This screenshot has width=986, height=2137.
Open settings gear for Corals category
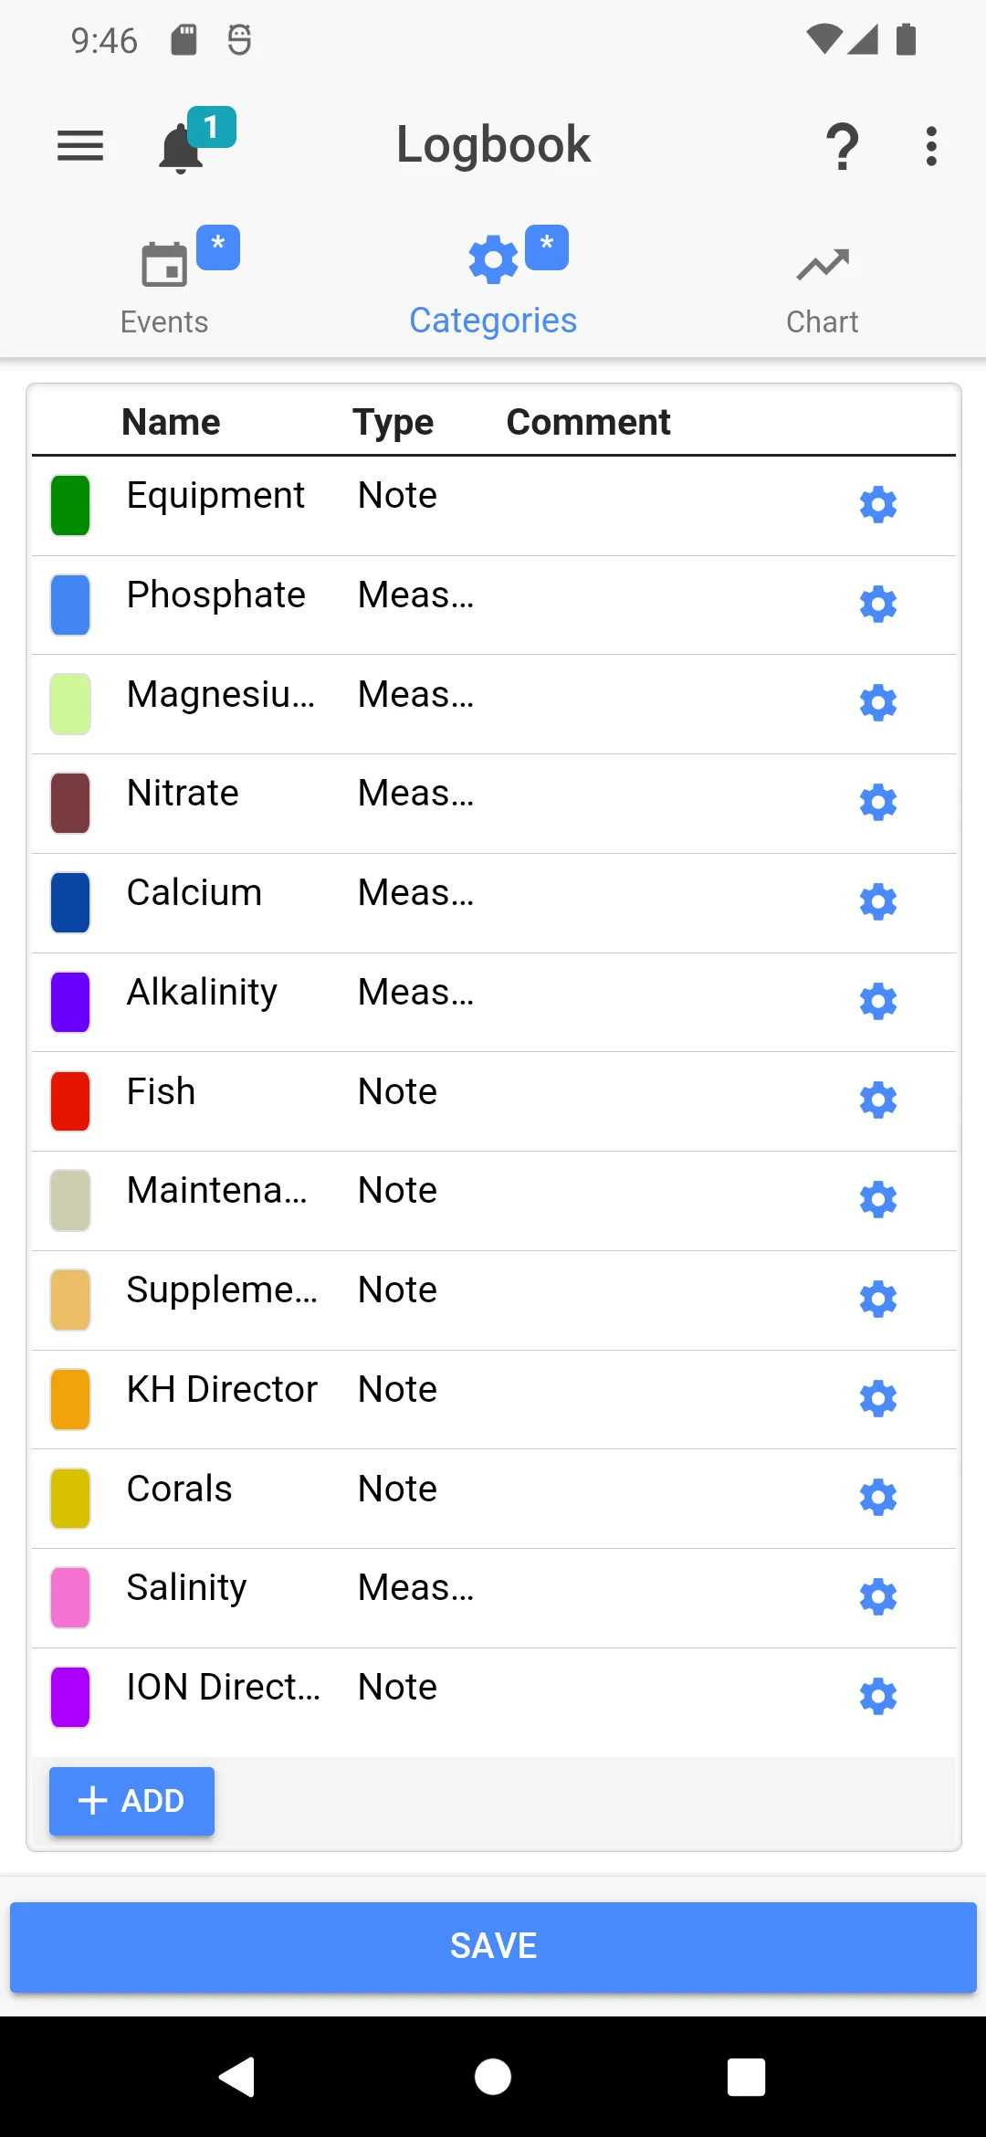pyautogui.click(x=878, y=1498)
